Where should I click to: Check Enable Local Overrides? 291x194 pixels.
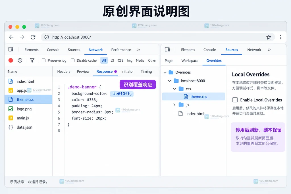(235, 100)
